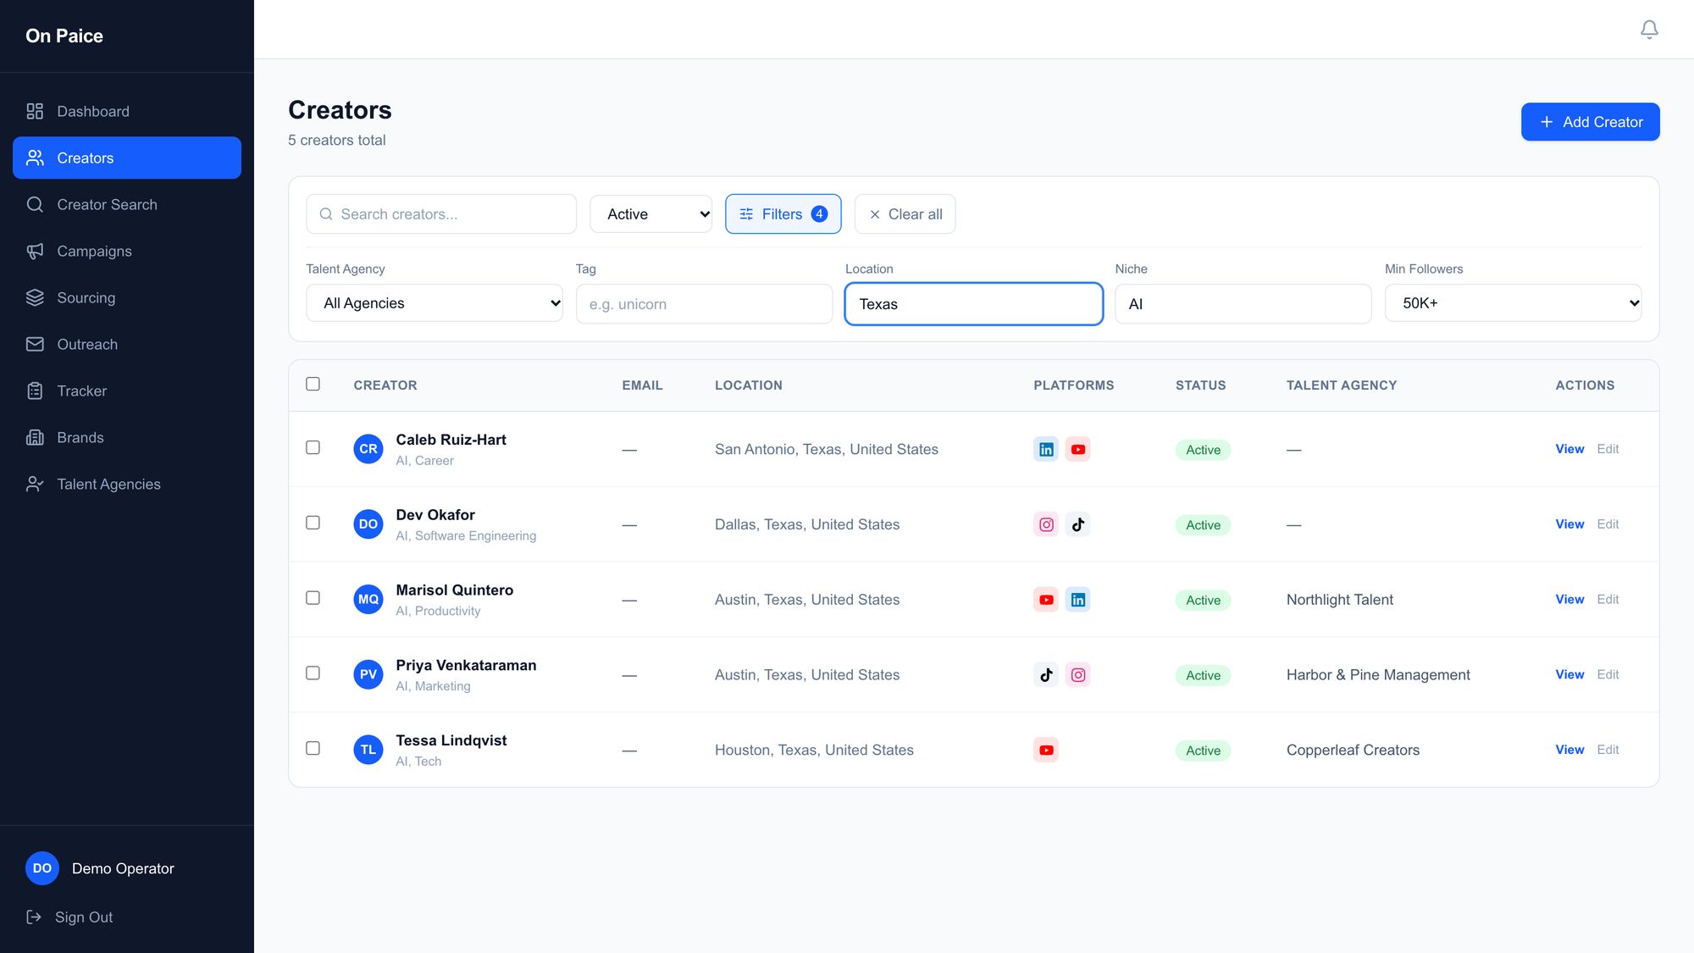The image size is (1694, 953).
Task: Click YouTube icon for Marisol Quintero
Action: pos(1046,600)
